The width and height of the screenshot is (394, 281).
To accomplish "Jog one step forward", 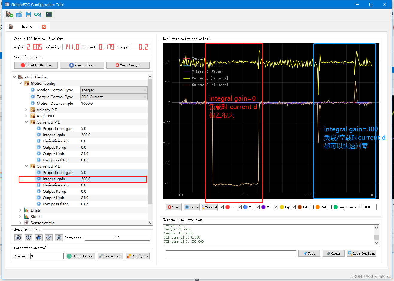I will (49, 238).
